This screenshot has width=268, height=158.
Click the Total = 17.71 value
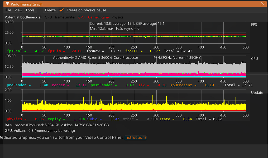[x=238, y=85]
